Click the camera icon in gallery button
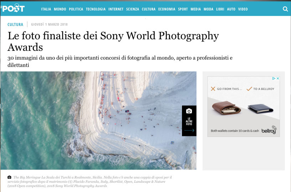 point(189,111)
